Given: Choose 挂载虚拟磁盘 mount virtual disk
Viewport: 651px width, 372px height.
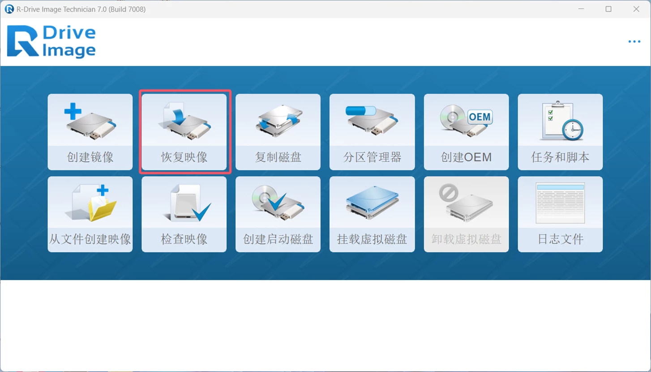Looking at the screenshot, I should coord(372,214).
